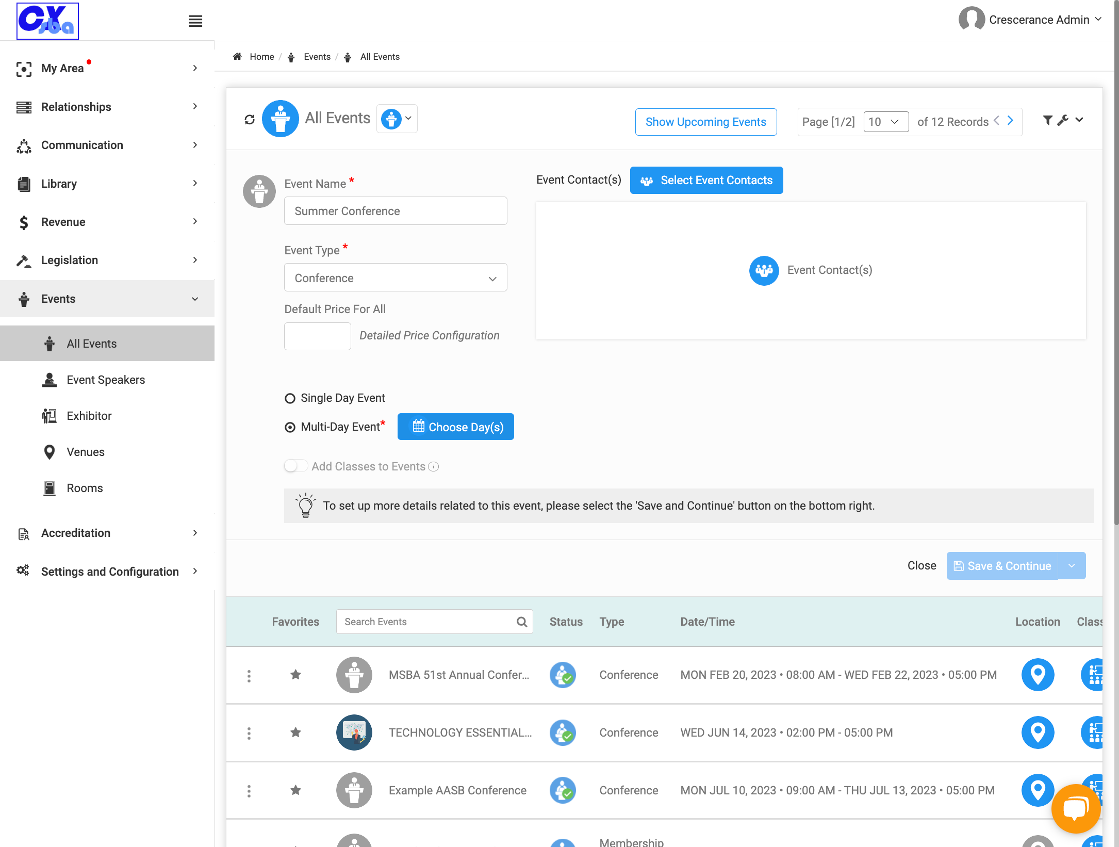Screen dimensions: 1119x847
Task: Toggle Add Classes to Events switch
Action: [x=296, y=466]
